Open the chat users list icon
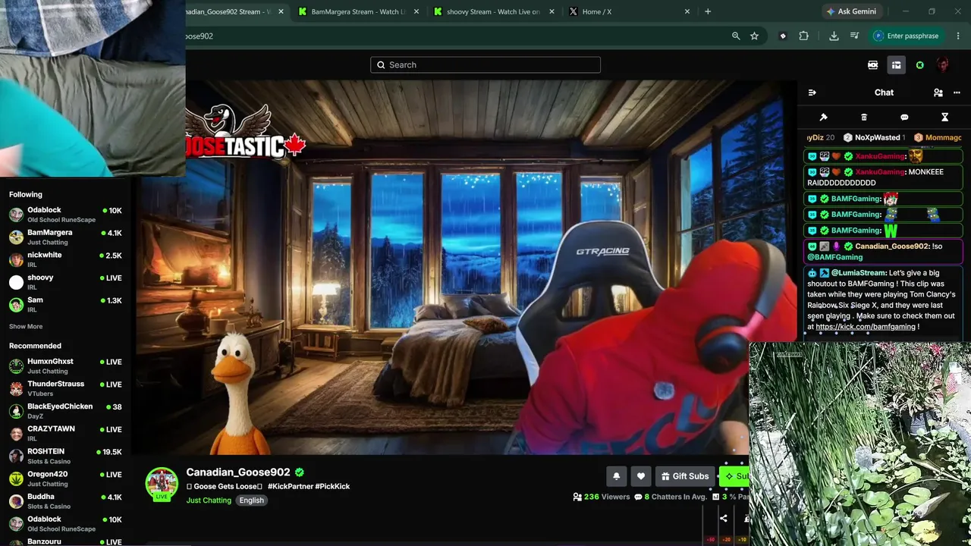The width and height of the screenshot is (971, 546). [x=938, y=93]
